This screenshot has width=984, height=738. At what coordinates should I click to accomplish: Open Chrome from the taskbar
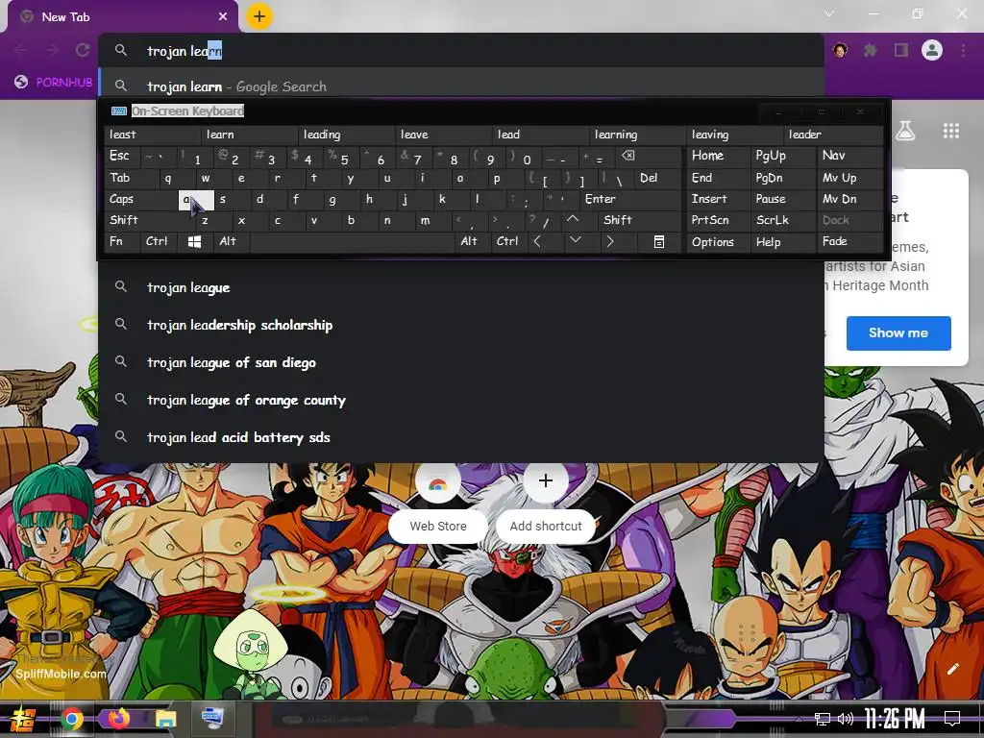[x=72, y=719]
